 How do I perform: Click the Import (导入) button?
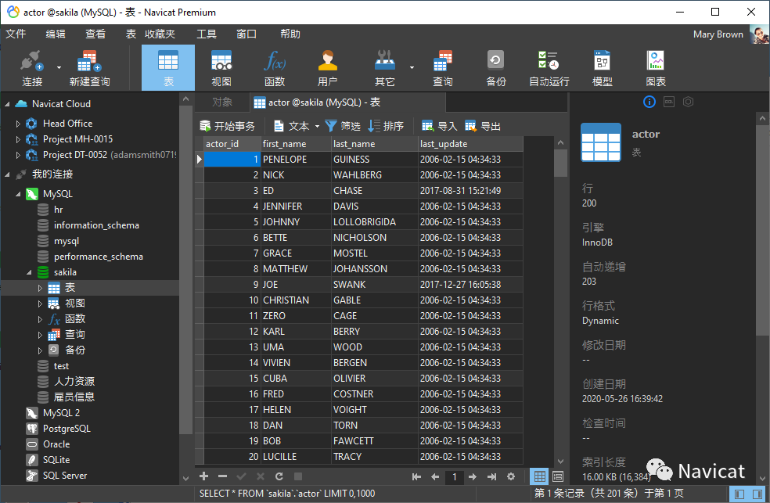pos(440,126)
